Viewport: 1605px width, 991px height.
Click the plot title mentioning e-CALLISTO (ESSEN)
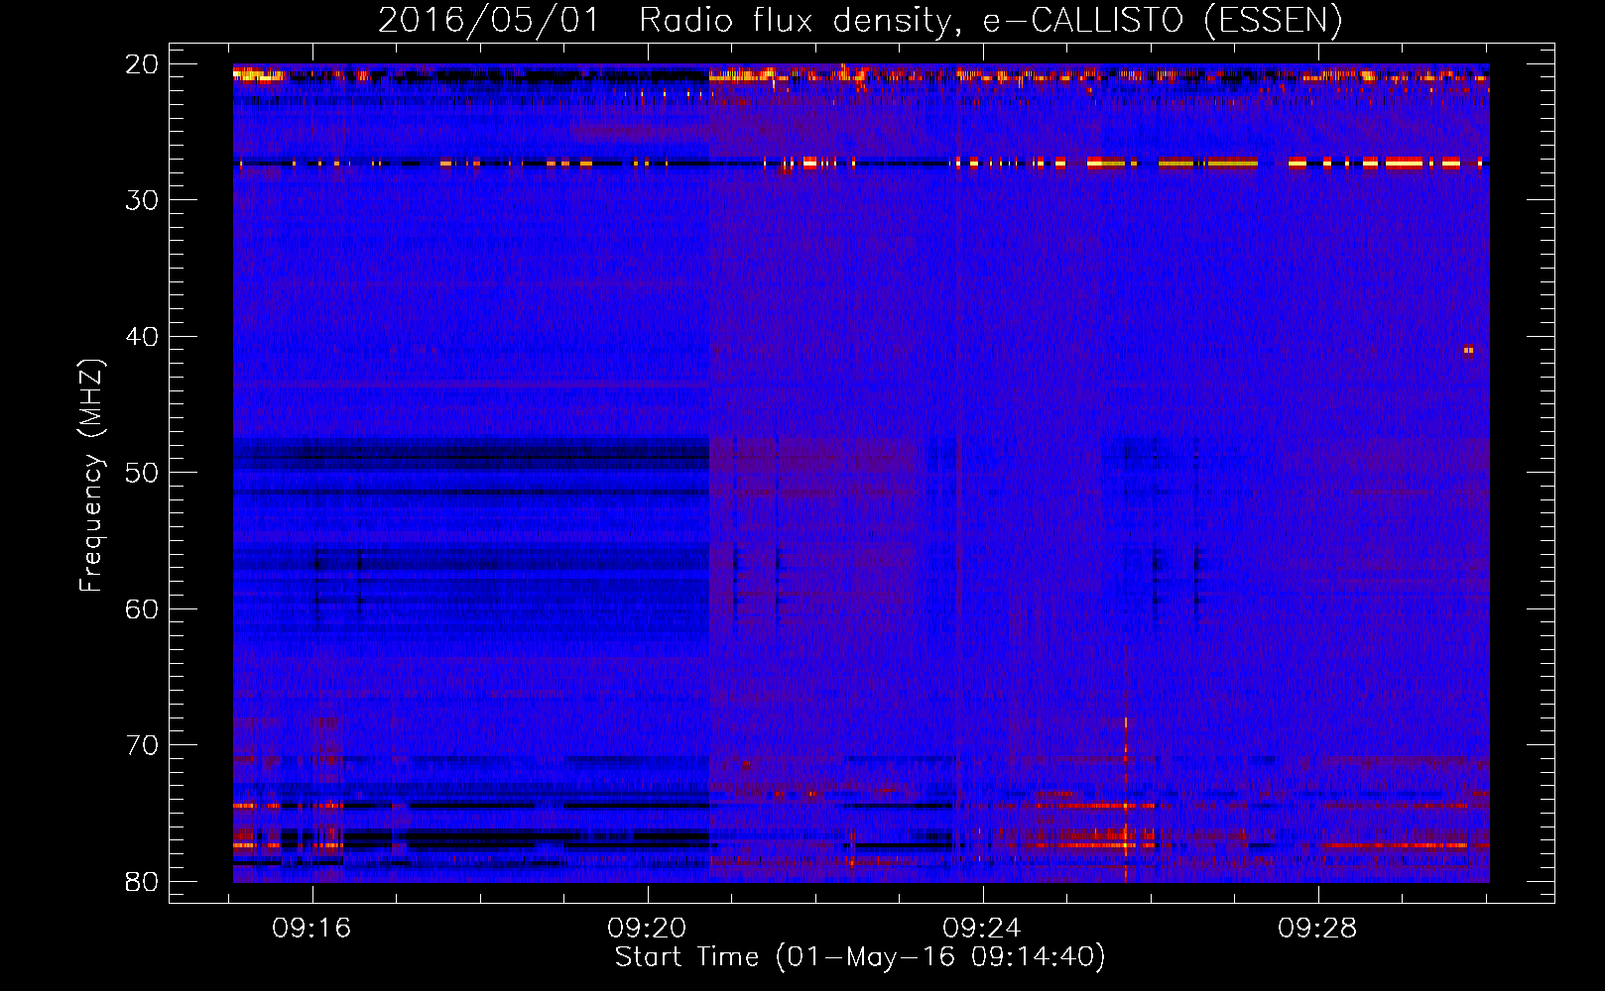click(x=860, y=20)
